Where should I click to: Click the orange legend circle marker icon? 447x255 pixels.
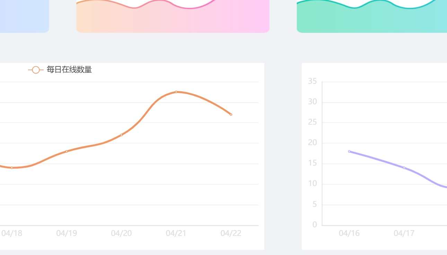coord(36,70)
